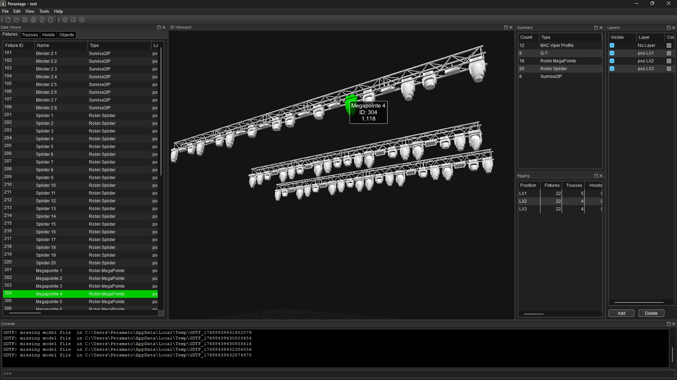Image resolution: width=677 pixels, height=380 pixels.
Task: Open the File menu
Action: click(x=5, y=11)
